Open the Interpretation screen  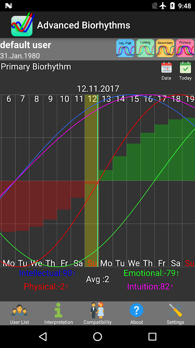58,314
